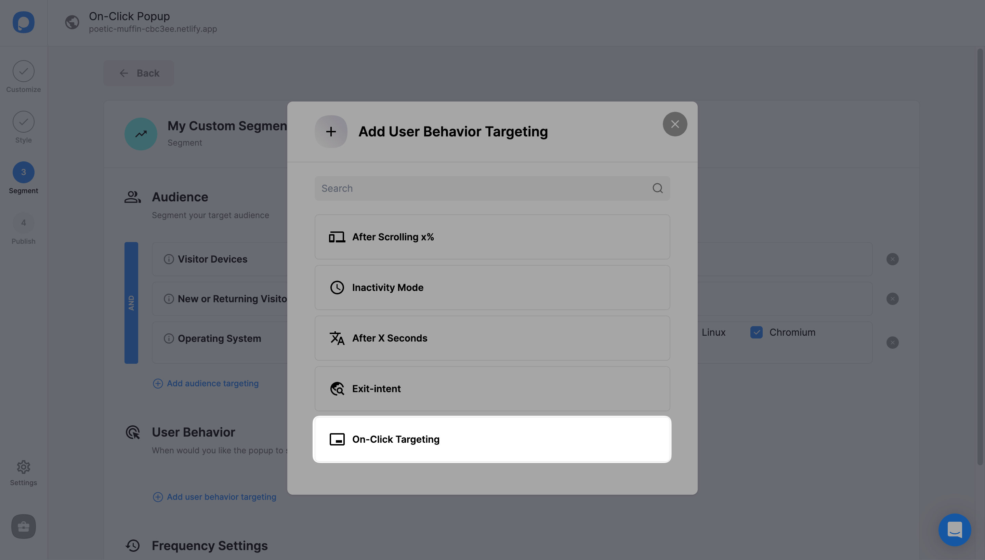
Task: Uncheck the Chromium checkbox
Action: click(x=756, y=332)
